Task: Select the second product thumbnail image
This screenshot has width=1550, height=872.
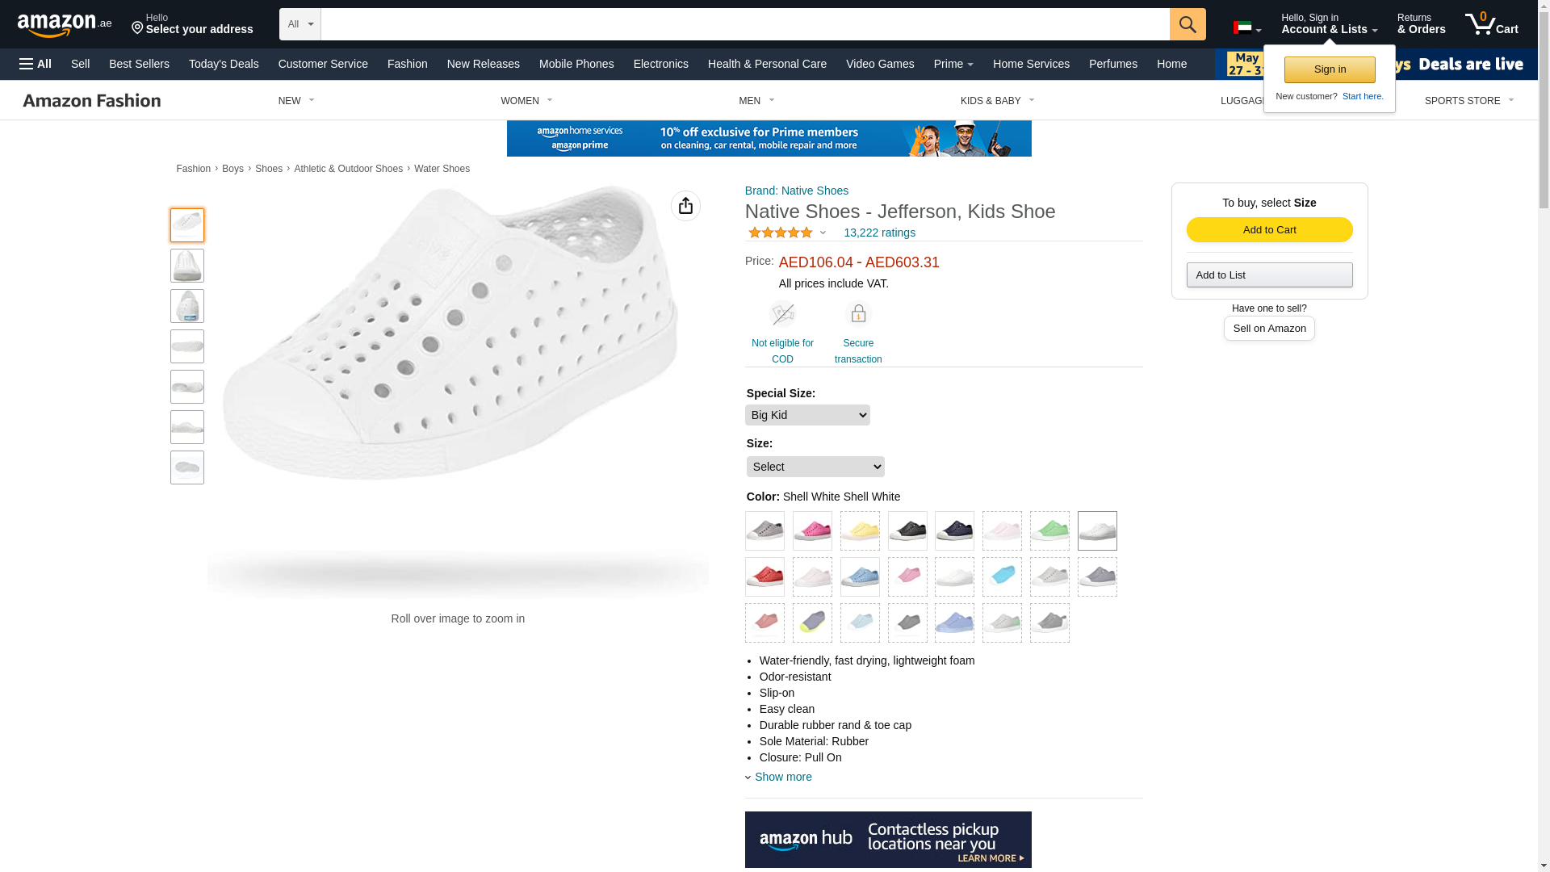Action: (187, 266)
